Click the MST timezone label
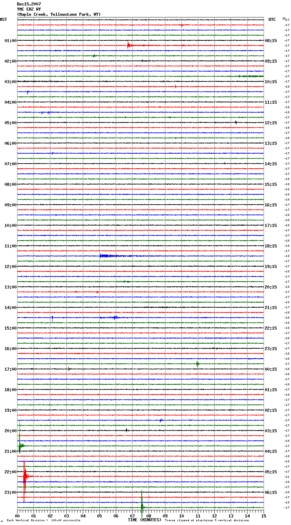Viewport: 291px width, 525px height. (3, 20)
